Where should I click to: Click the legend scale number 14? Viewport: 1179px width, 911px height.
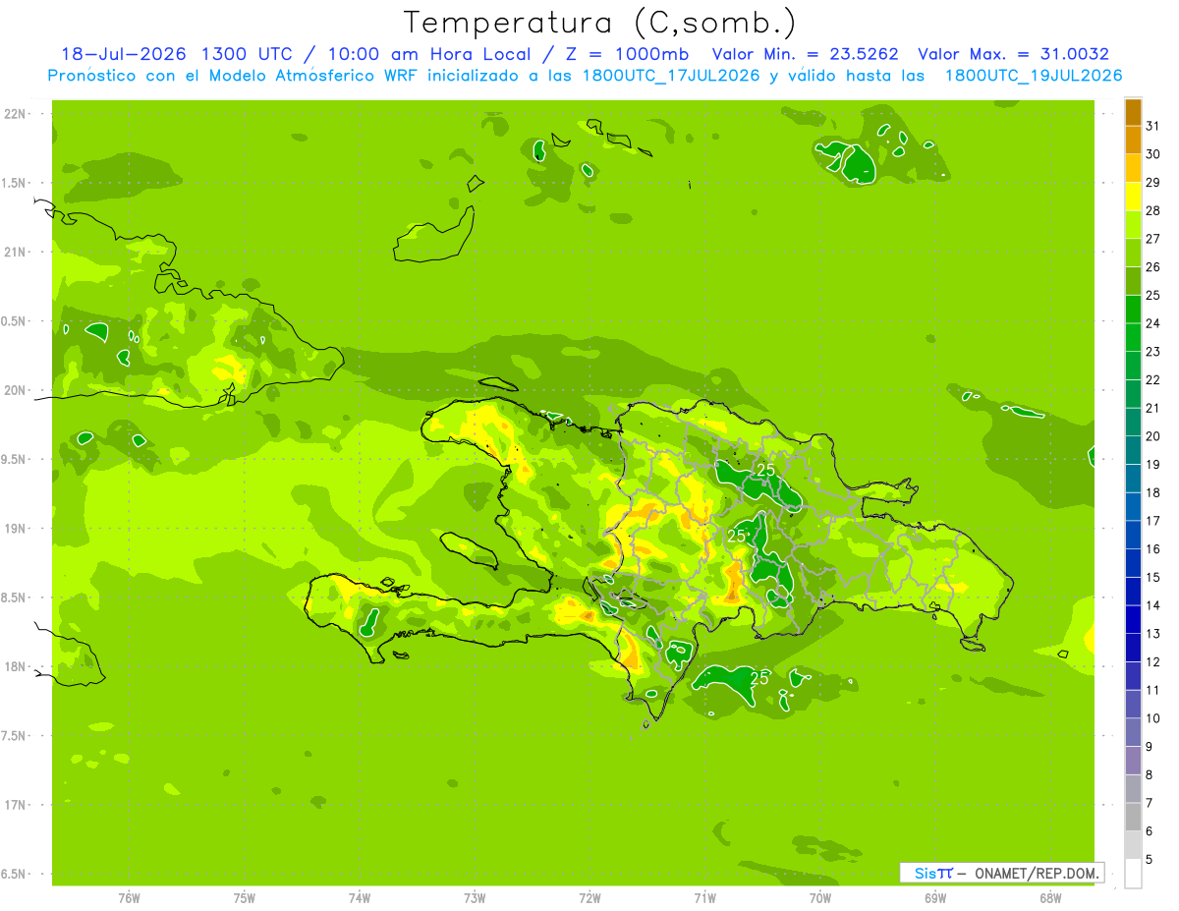[1153, 605]
